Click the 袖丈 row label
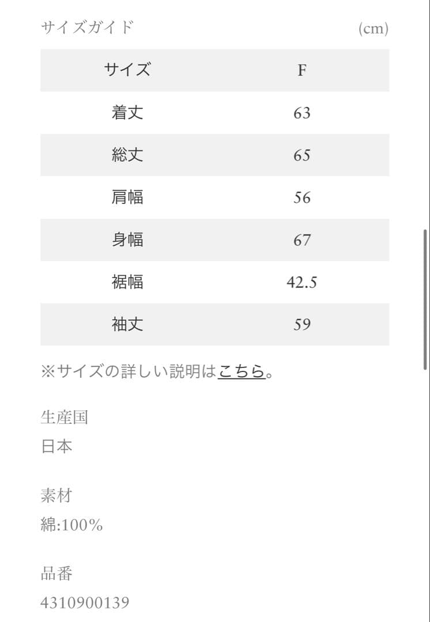430x622 pixels. pyautogui.click(x=127, y=324)
